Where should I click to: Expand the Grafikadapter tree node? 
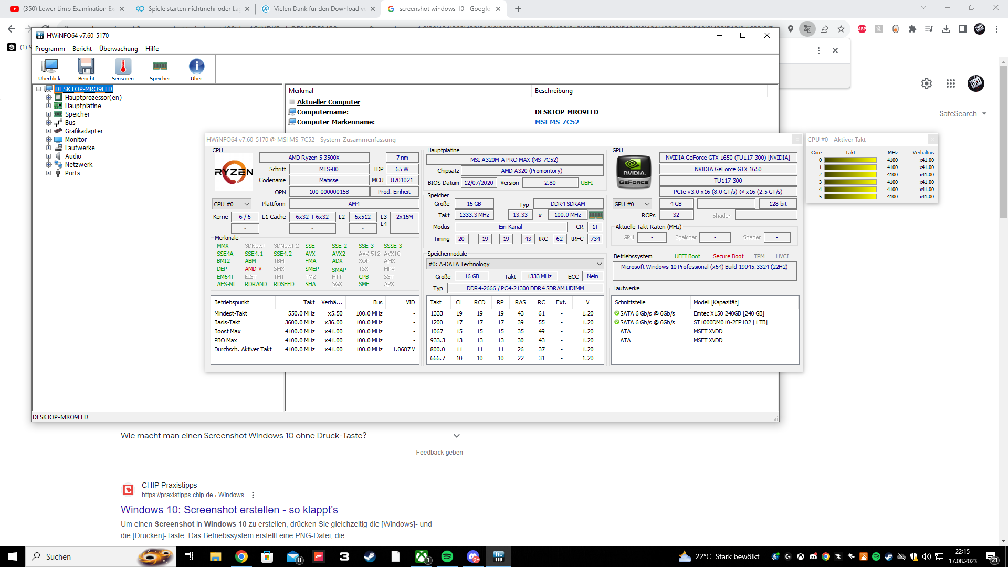[48, 131]
